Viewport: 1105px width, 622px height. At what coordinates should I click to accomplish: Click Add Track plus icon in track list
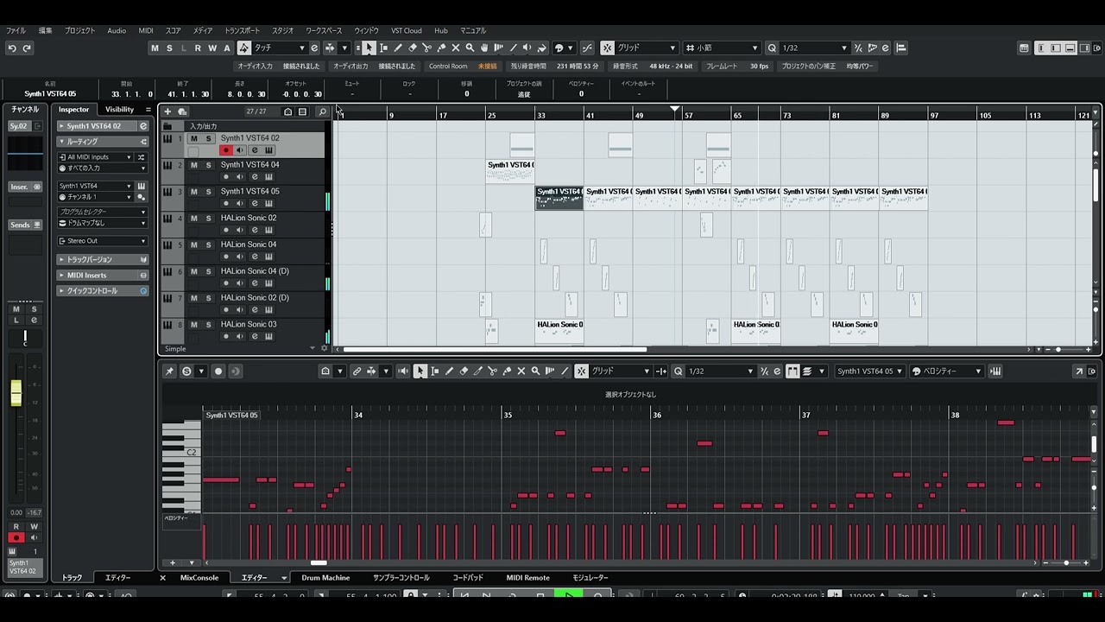[x=167, y=111]
